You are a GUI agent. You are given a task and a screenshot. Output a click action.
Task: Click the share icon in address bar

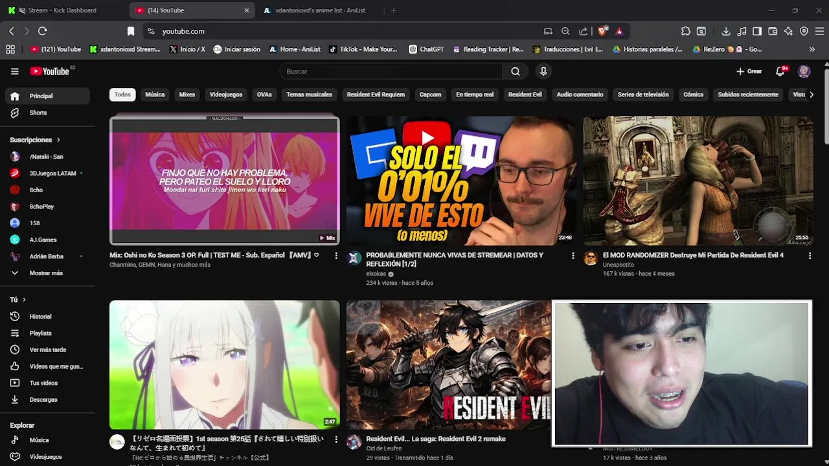point(583,31)
